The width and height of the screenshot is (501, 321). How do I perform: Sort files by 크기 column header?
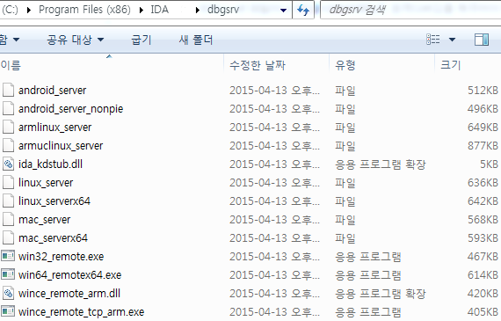[451, 65]
